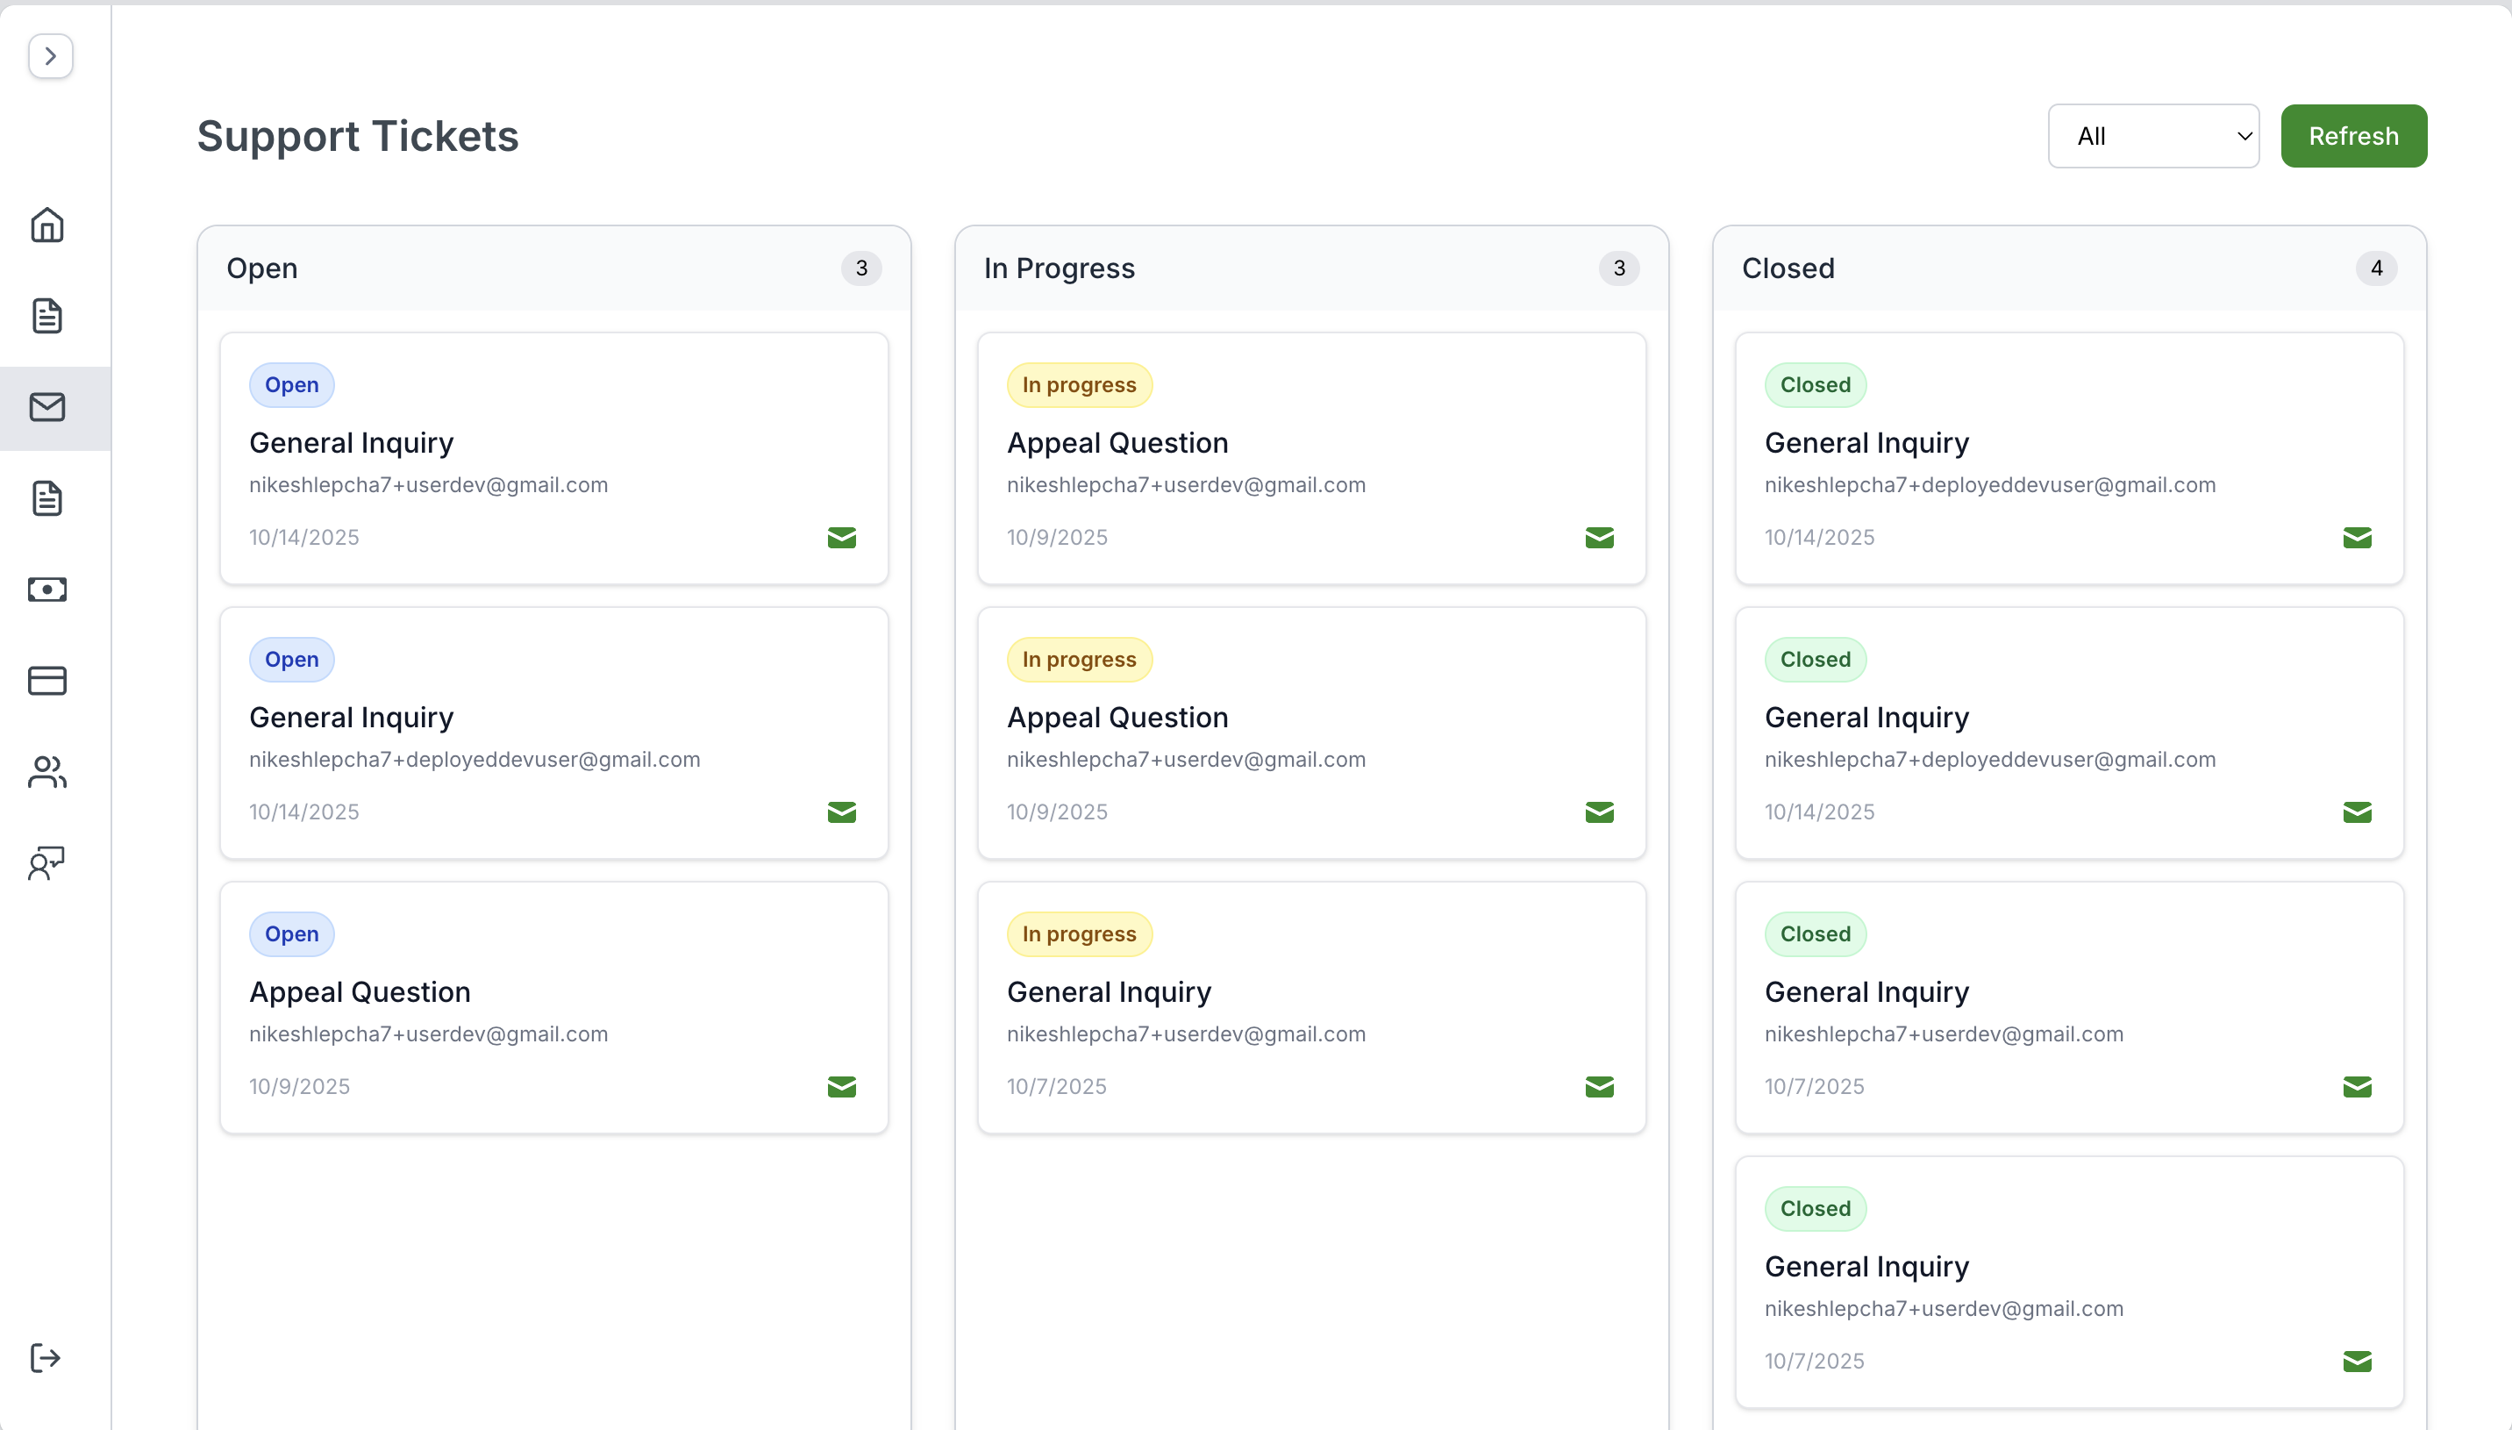Click the Open column count badge
The image size is (2512, 1430).
click(x=861, y=268)
